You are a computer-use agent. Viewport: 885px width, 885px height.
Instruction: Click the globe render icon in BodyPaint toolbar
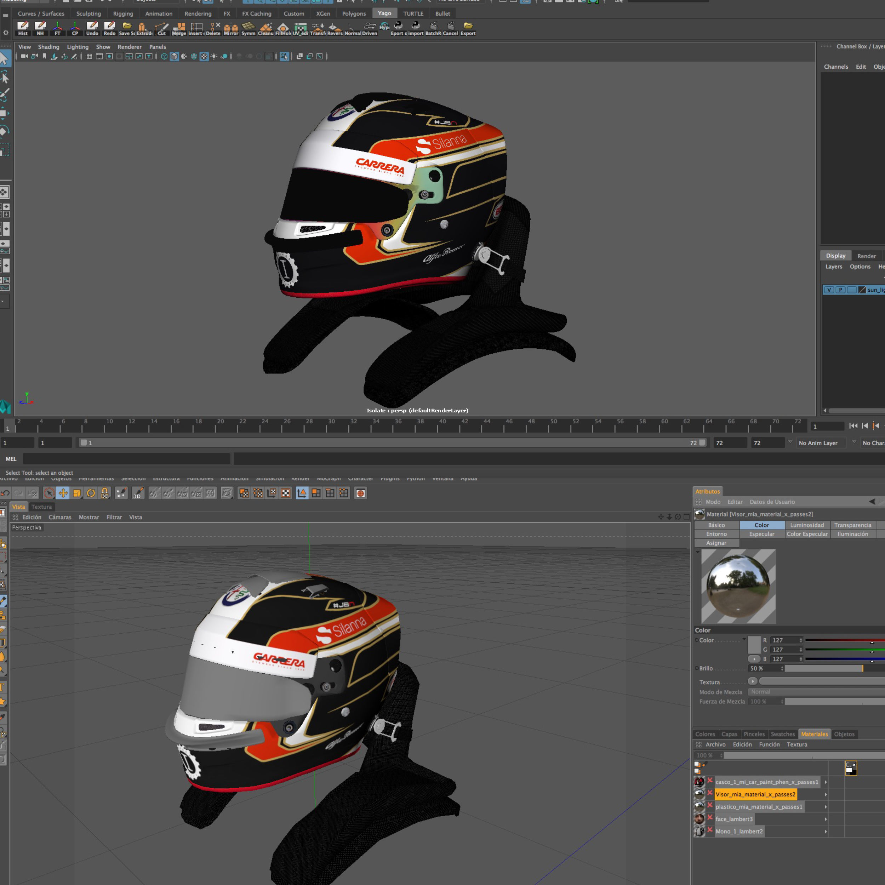pos(360,493)
